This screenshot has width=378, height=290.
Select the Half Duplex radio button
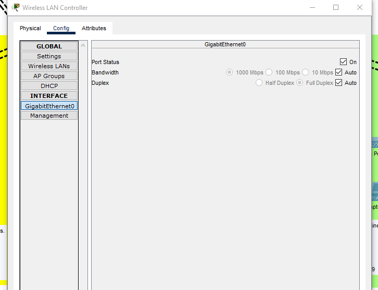[259, 83]
